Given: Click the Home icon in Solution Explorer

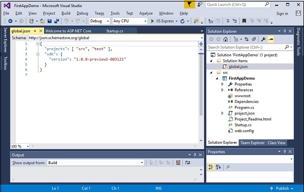Looking at the screenshot, I should pyautogui.click(x=225, y=40).
